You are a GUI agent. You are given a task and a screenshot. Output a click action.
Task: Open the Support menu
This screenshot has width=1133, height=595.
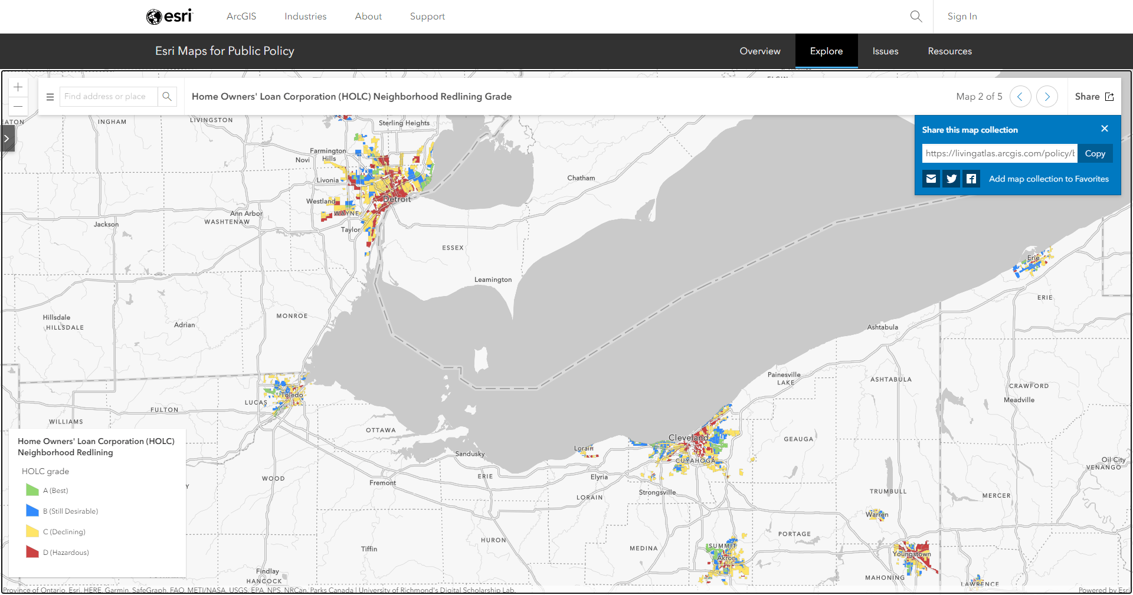[427, 17]
